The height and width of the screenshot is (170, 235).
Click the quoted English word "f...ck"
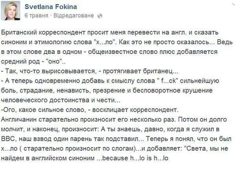tap(168, 81)
